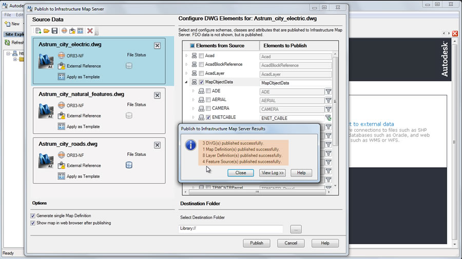Toggle the Acad schema checkbox

tap(201, 55)
